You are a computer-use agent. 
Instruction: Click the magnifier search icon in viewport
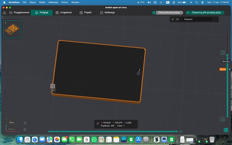point(25,130)
